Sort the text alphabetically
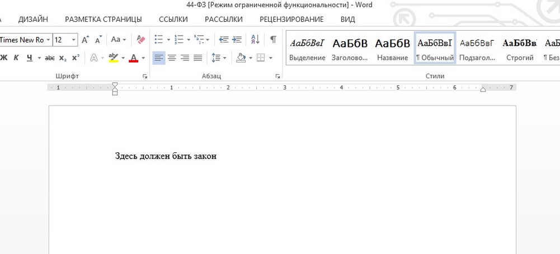560x254 pixels. [255, 40]
